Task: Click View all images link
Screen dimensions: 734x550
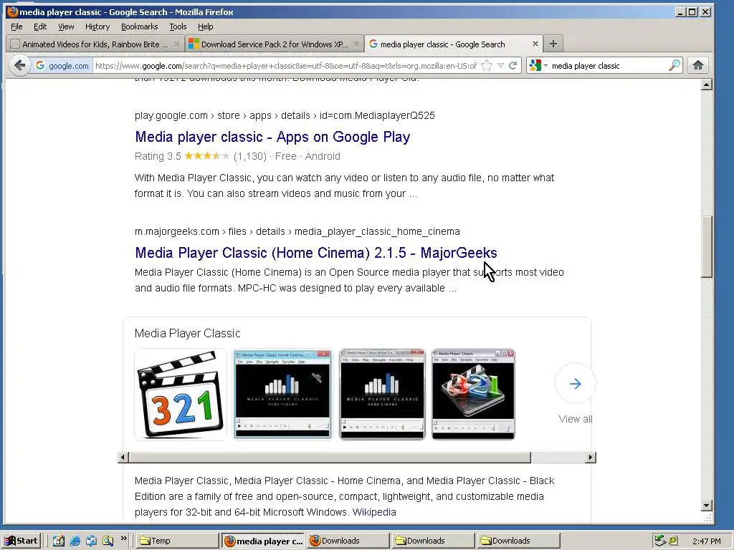Action: pos(576,419)
